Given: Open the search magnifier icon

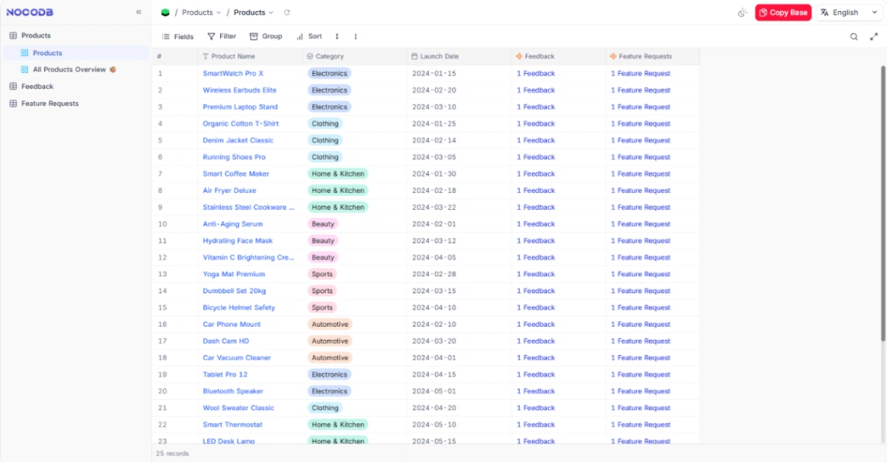Looking at the screenshot, I should click(x=854, y=37).
